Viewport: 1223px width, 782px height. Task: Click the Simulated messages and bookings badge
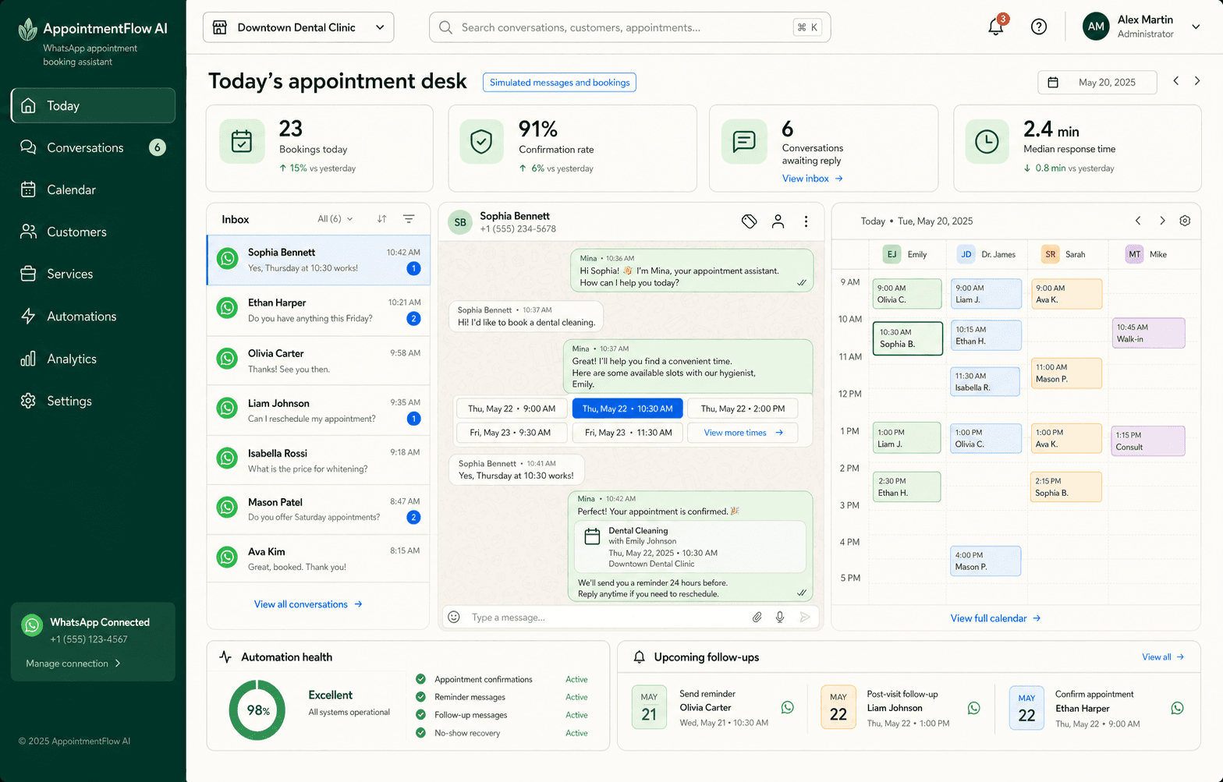pyautogui.click(x=559, y=83)
